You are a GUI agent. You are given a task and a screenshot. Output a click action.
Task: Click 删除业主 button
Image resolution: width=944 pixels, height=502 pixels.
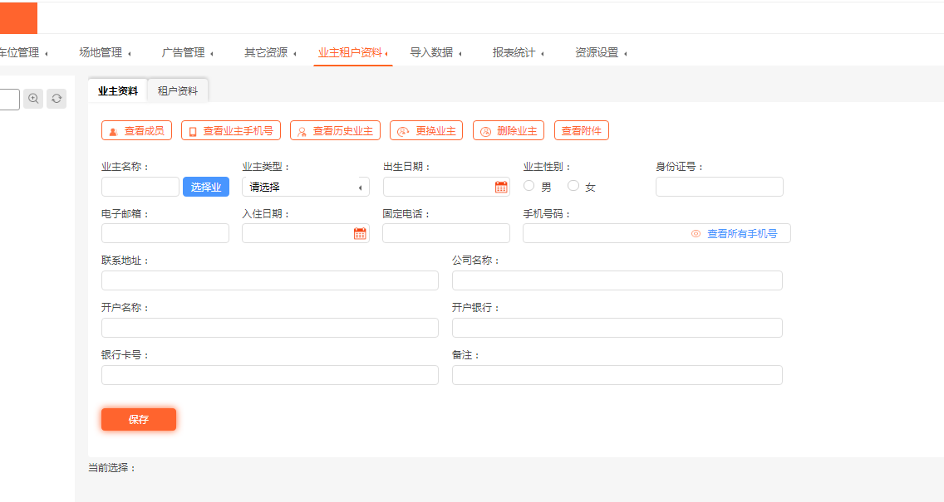click(509, 130)
